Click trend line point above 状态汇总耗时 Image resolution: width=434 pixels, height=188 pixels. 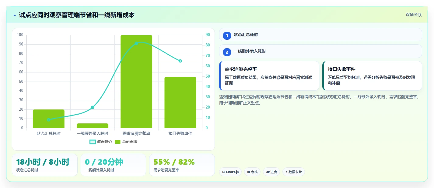(x=49, y=120)
